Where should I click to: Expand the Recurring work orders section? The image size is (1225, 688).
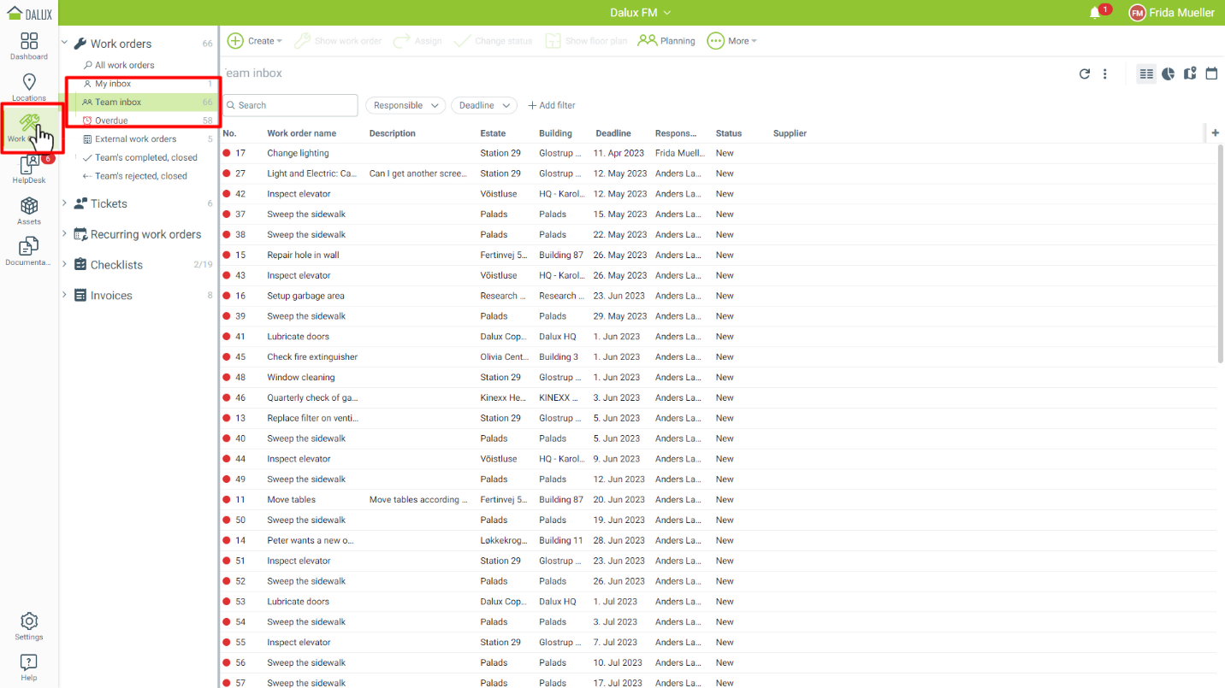(64, 234)
